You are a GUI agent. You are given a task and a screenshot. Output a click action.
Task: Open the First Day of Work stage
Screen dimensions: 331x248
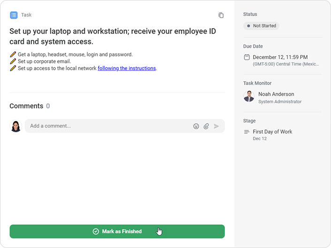pyautogui.click(x=272, y=132)
